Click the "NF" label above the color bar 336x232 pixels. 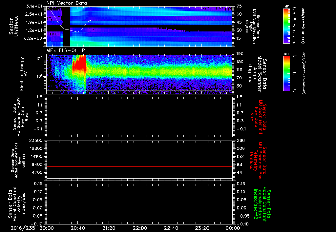tap(286, 7)
